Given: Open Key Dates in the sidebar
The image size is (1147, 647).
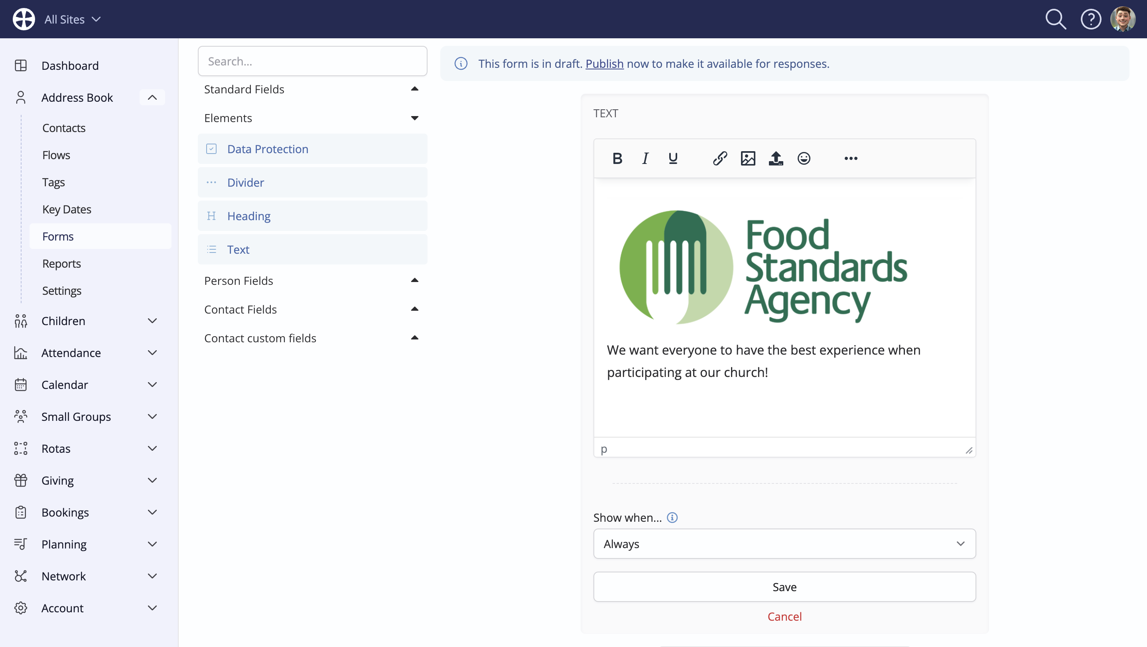Looking at the screenshot, I should tap(67, 210).
